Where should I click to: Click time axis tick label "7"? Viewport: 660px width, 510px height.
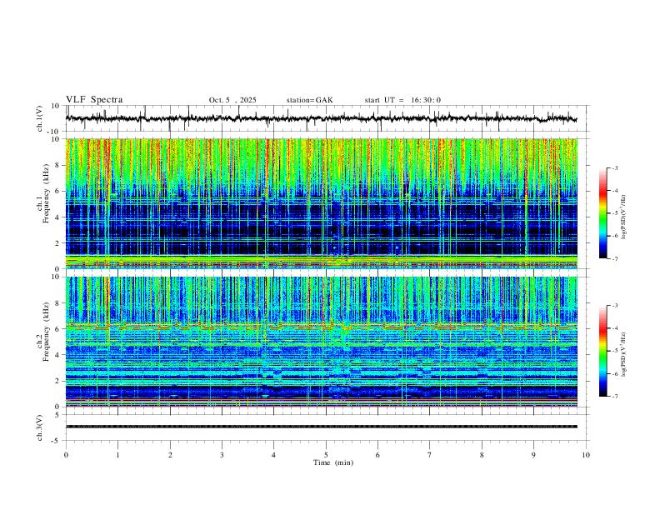(430, 455)
